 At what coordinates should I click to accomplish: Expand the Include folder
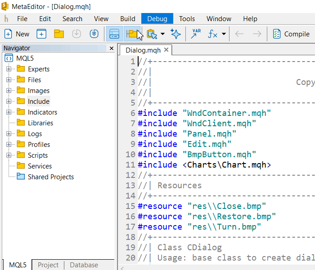(x=9, y=101)
